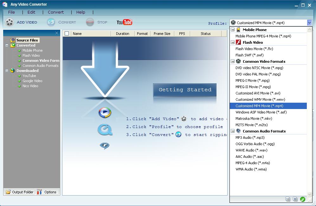Open the YouTube logo button
The image size is (316, 206).
[x=125, y=22]
